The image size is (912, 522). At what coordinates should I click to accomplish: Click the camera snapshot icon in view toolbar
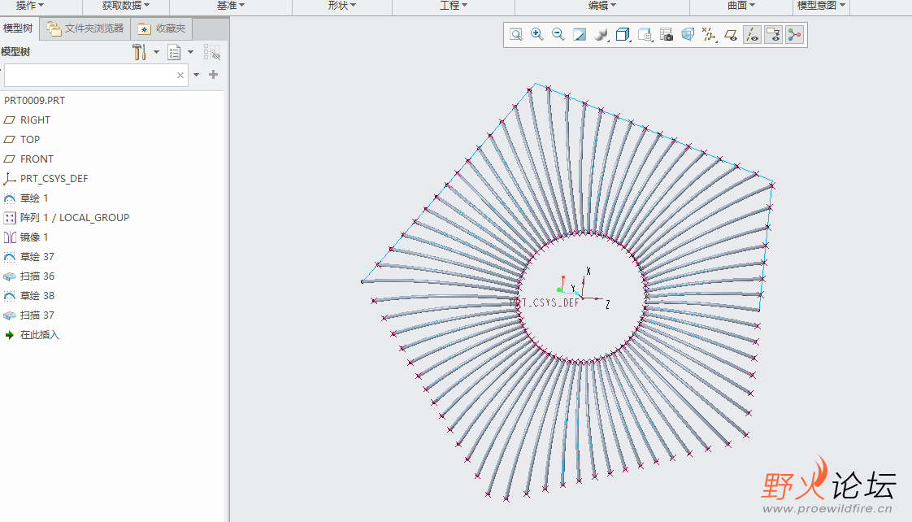[667, 34]
